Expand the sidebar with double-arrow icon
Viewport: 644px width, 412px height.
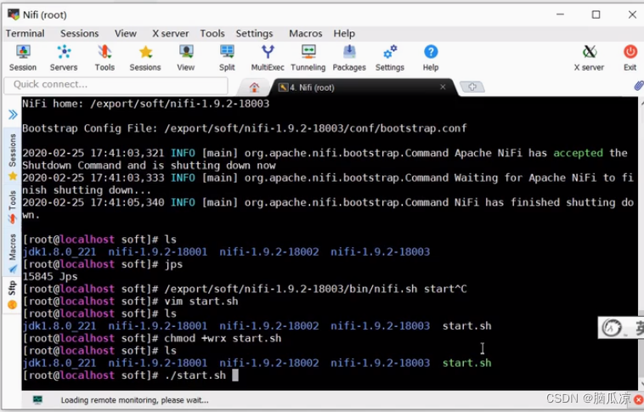[x=13, y=114]
